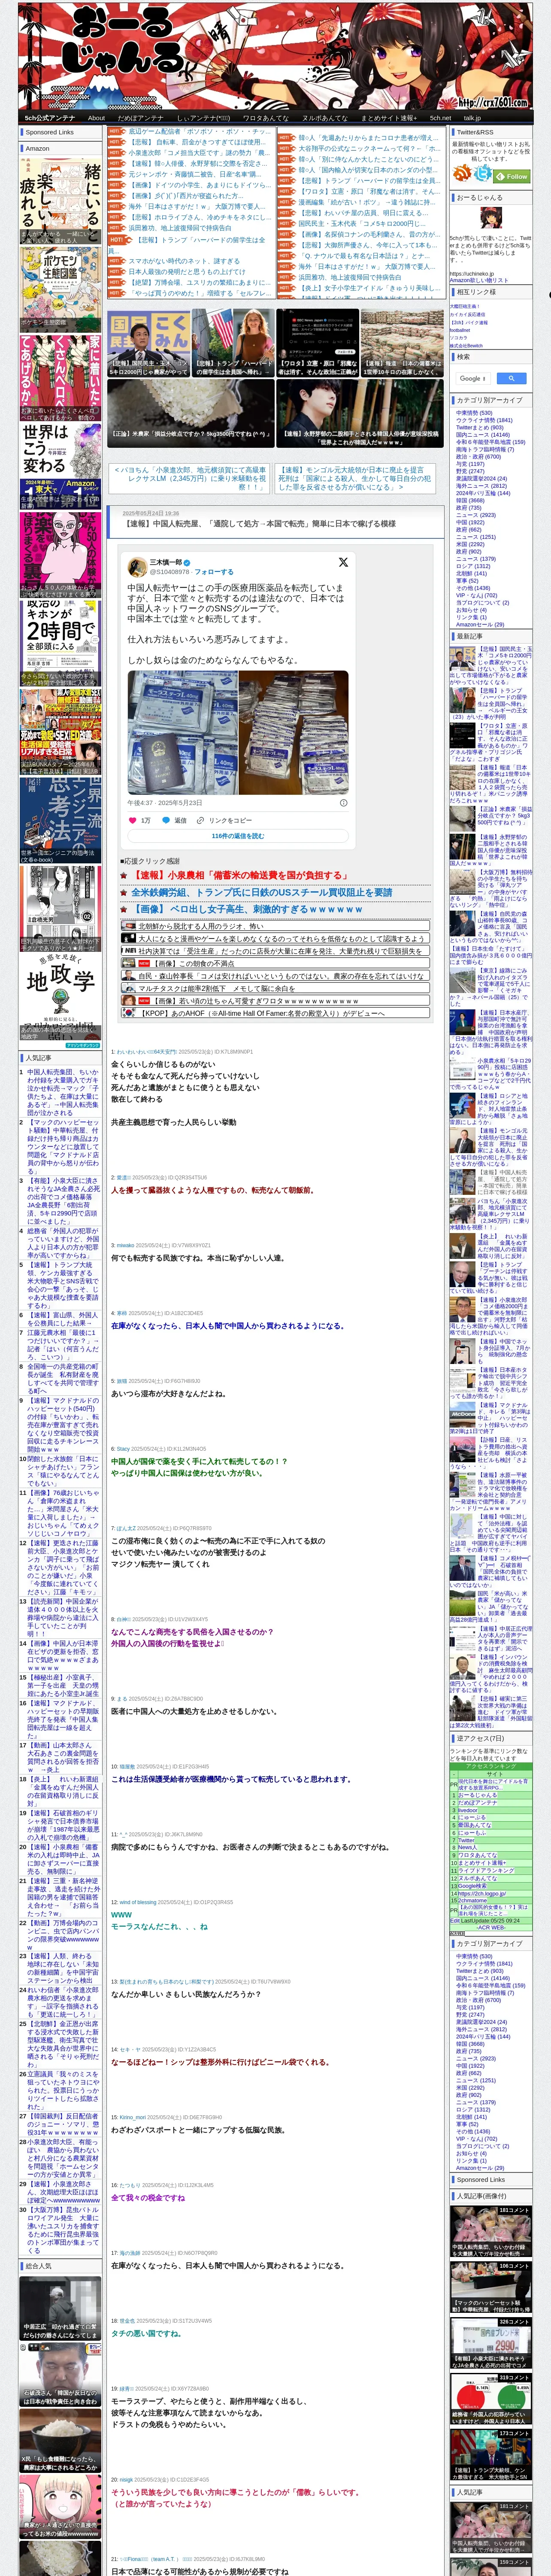Open the About nav item
Viewport: 551px width, 2576px height.
[x=96, y=118]
